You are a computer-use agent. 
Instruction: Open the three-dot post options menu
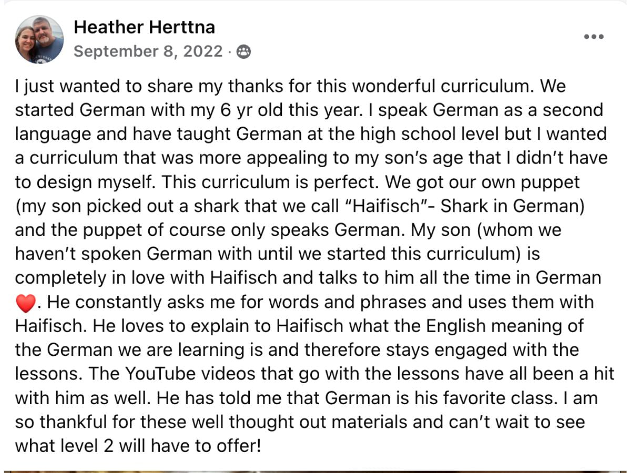(594, 37)
